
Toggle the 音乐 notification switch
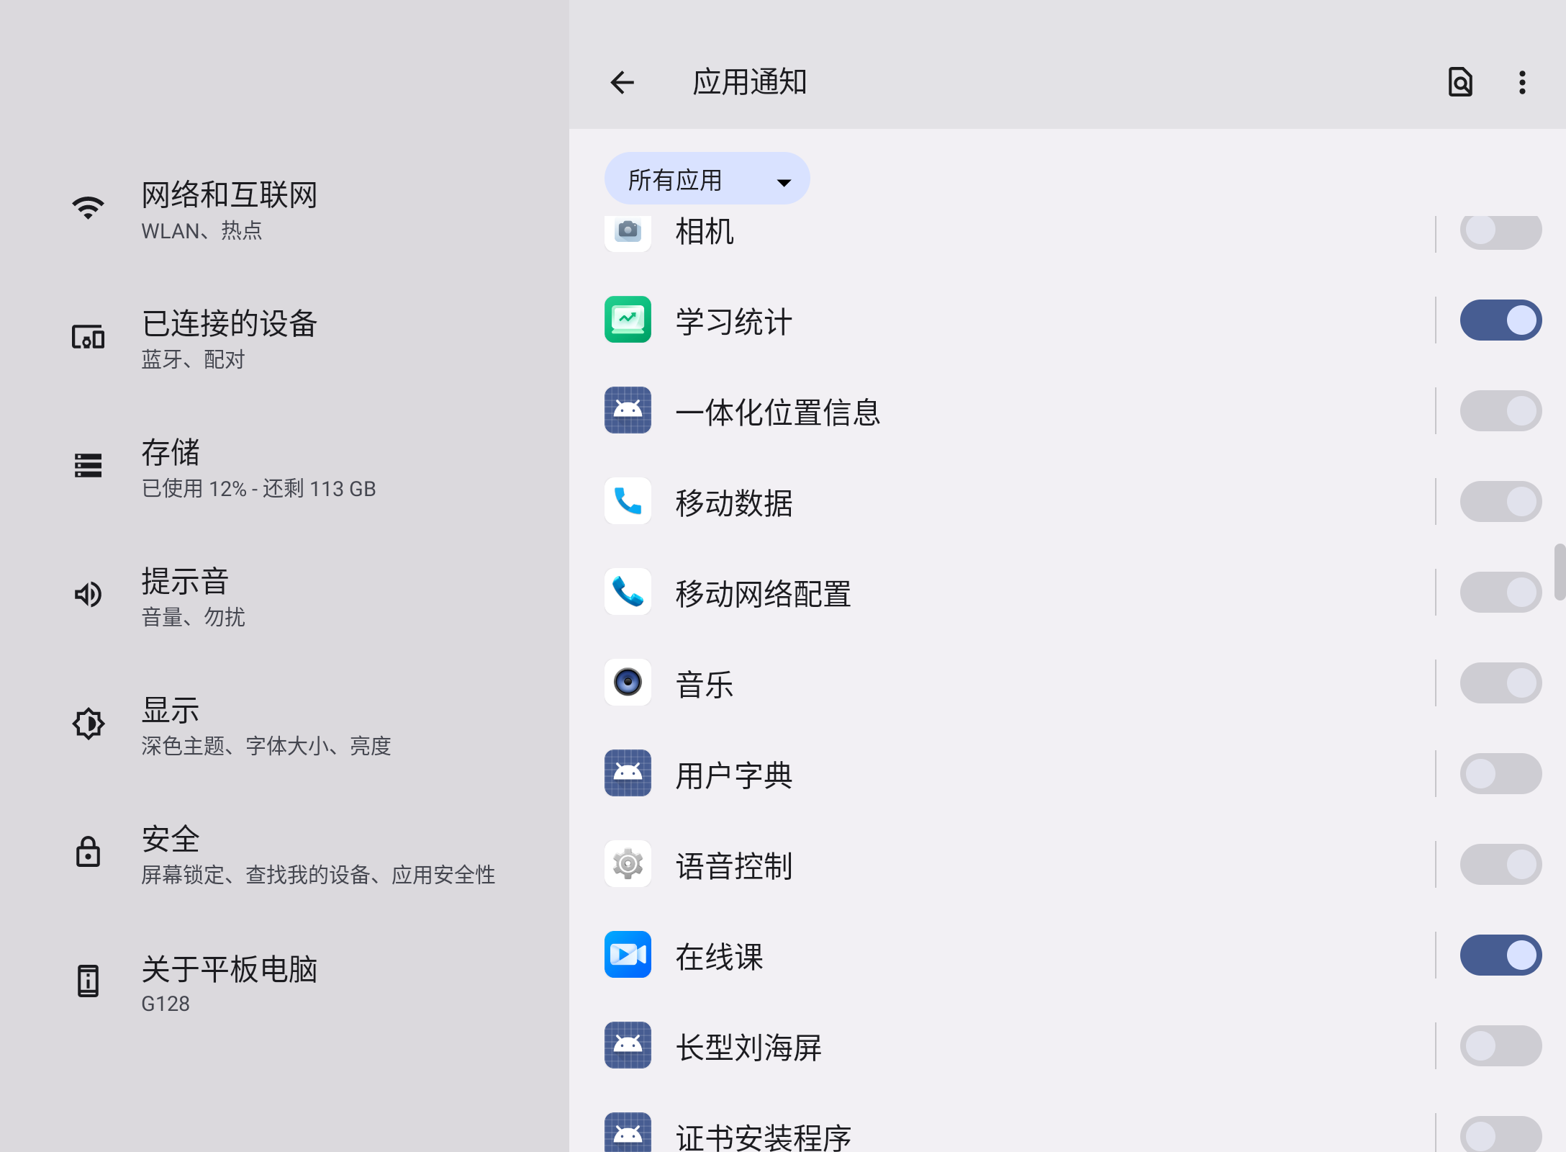(x=1501, y=683)
